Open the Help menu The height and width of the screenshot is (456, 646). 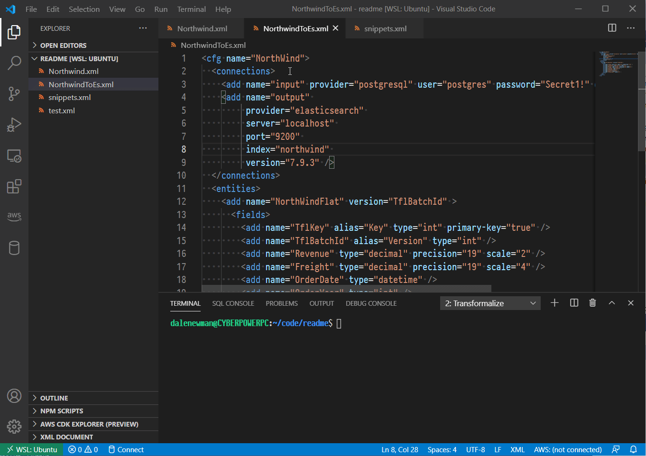pyautogui.click(x=223, y=9)
